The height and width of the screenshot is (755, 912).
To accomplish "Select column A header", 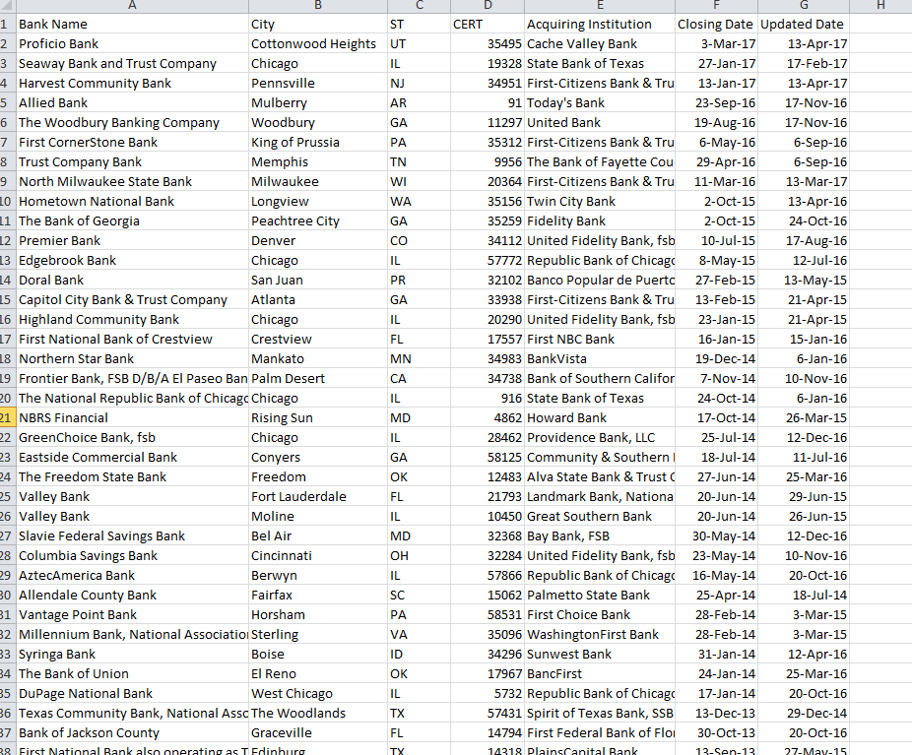I will tap(132, 6).
